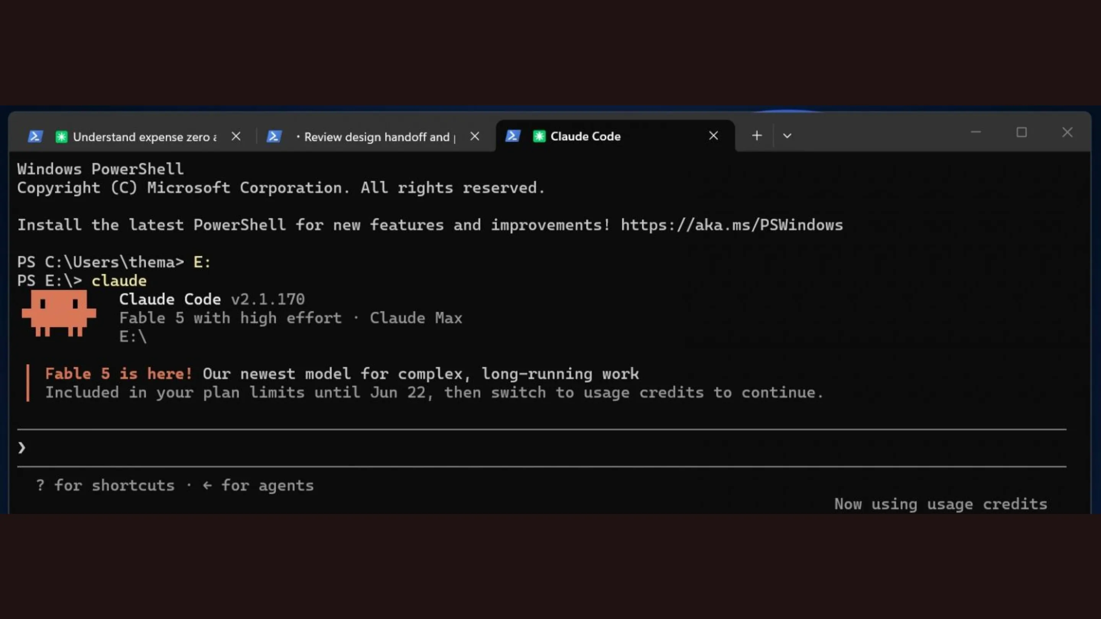Open a new terminal tab
The width and height of the screenshot is (1101, 619).
click(757, 136)
